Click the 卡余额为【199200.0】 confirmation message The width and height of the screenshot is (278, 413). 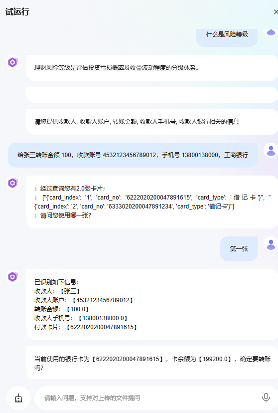click(x=152, y=363)
